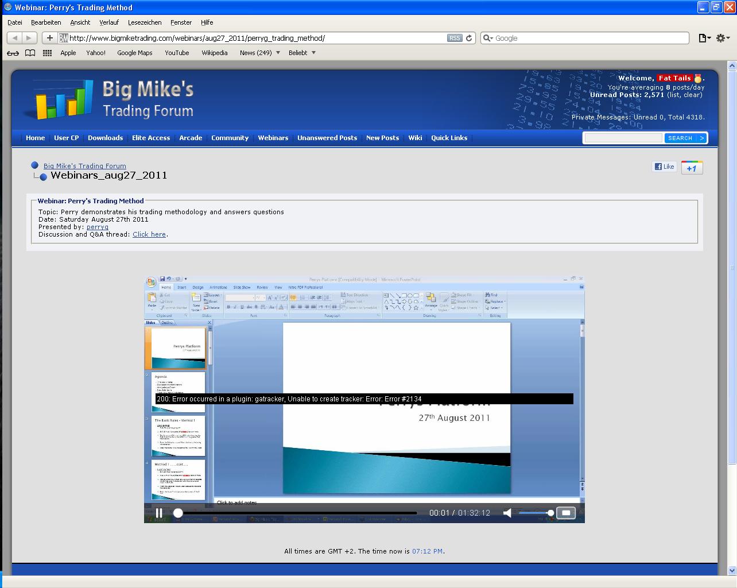
Task: Follow the Big Mike's Trading Forum breadcrumb link
Action: 85,166
